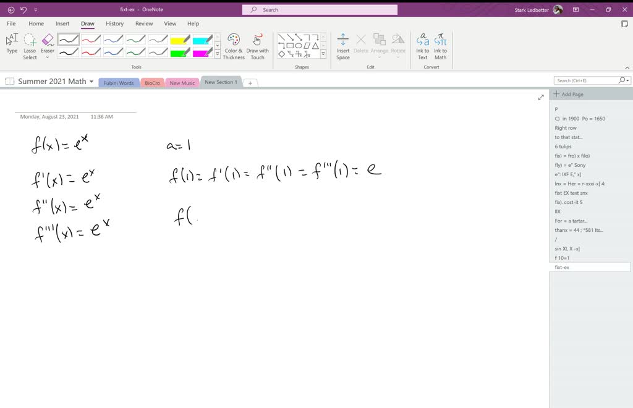
Task: Convert handwriting with Ink to Math
Action: tap(440, 45)
